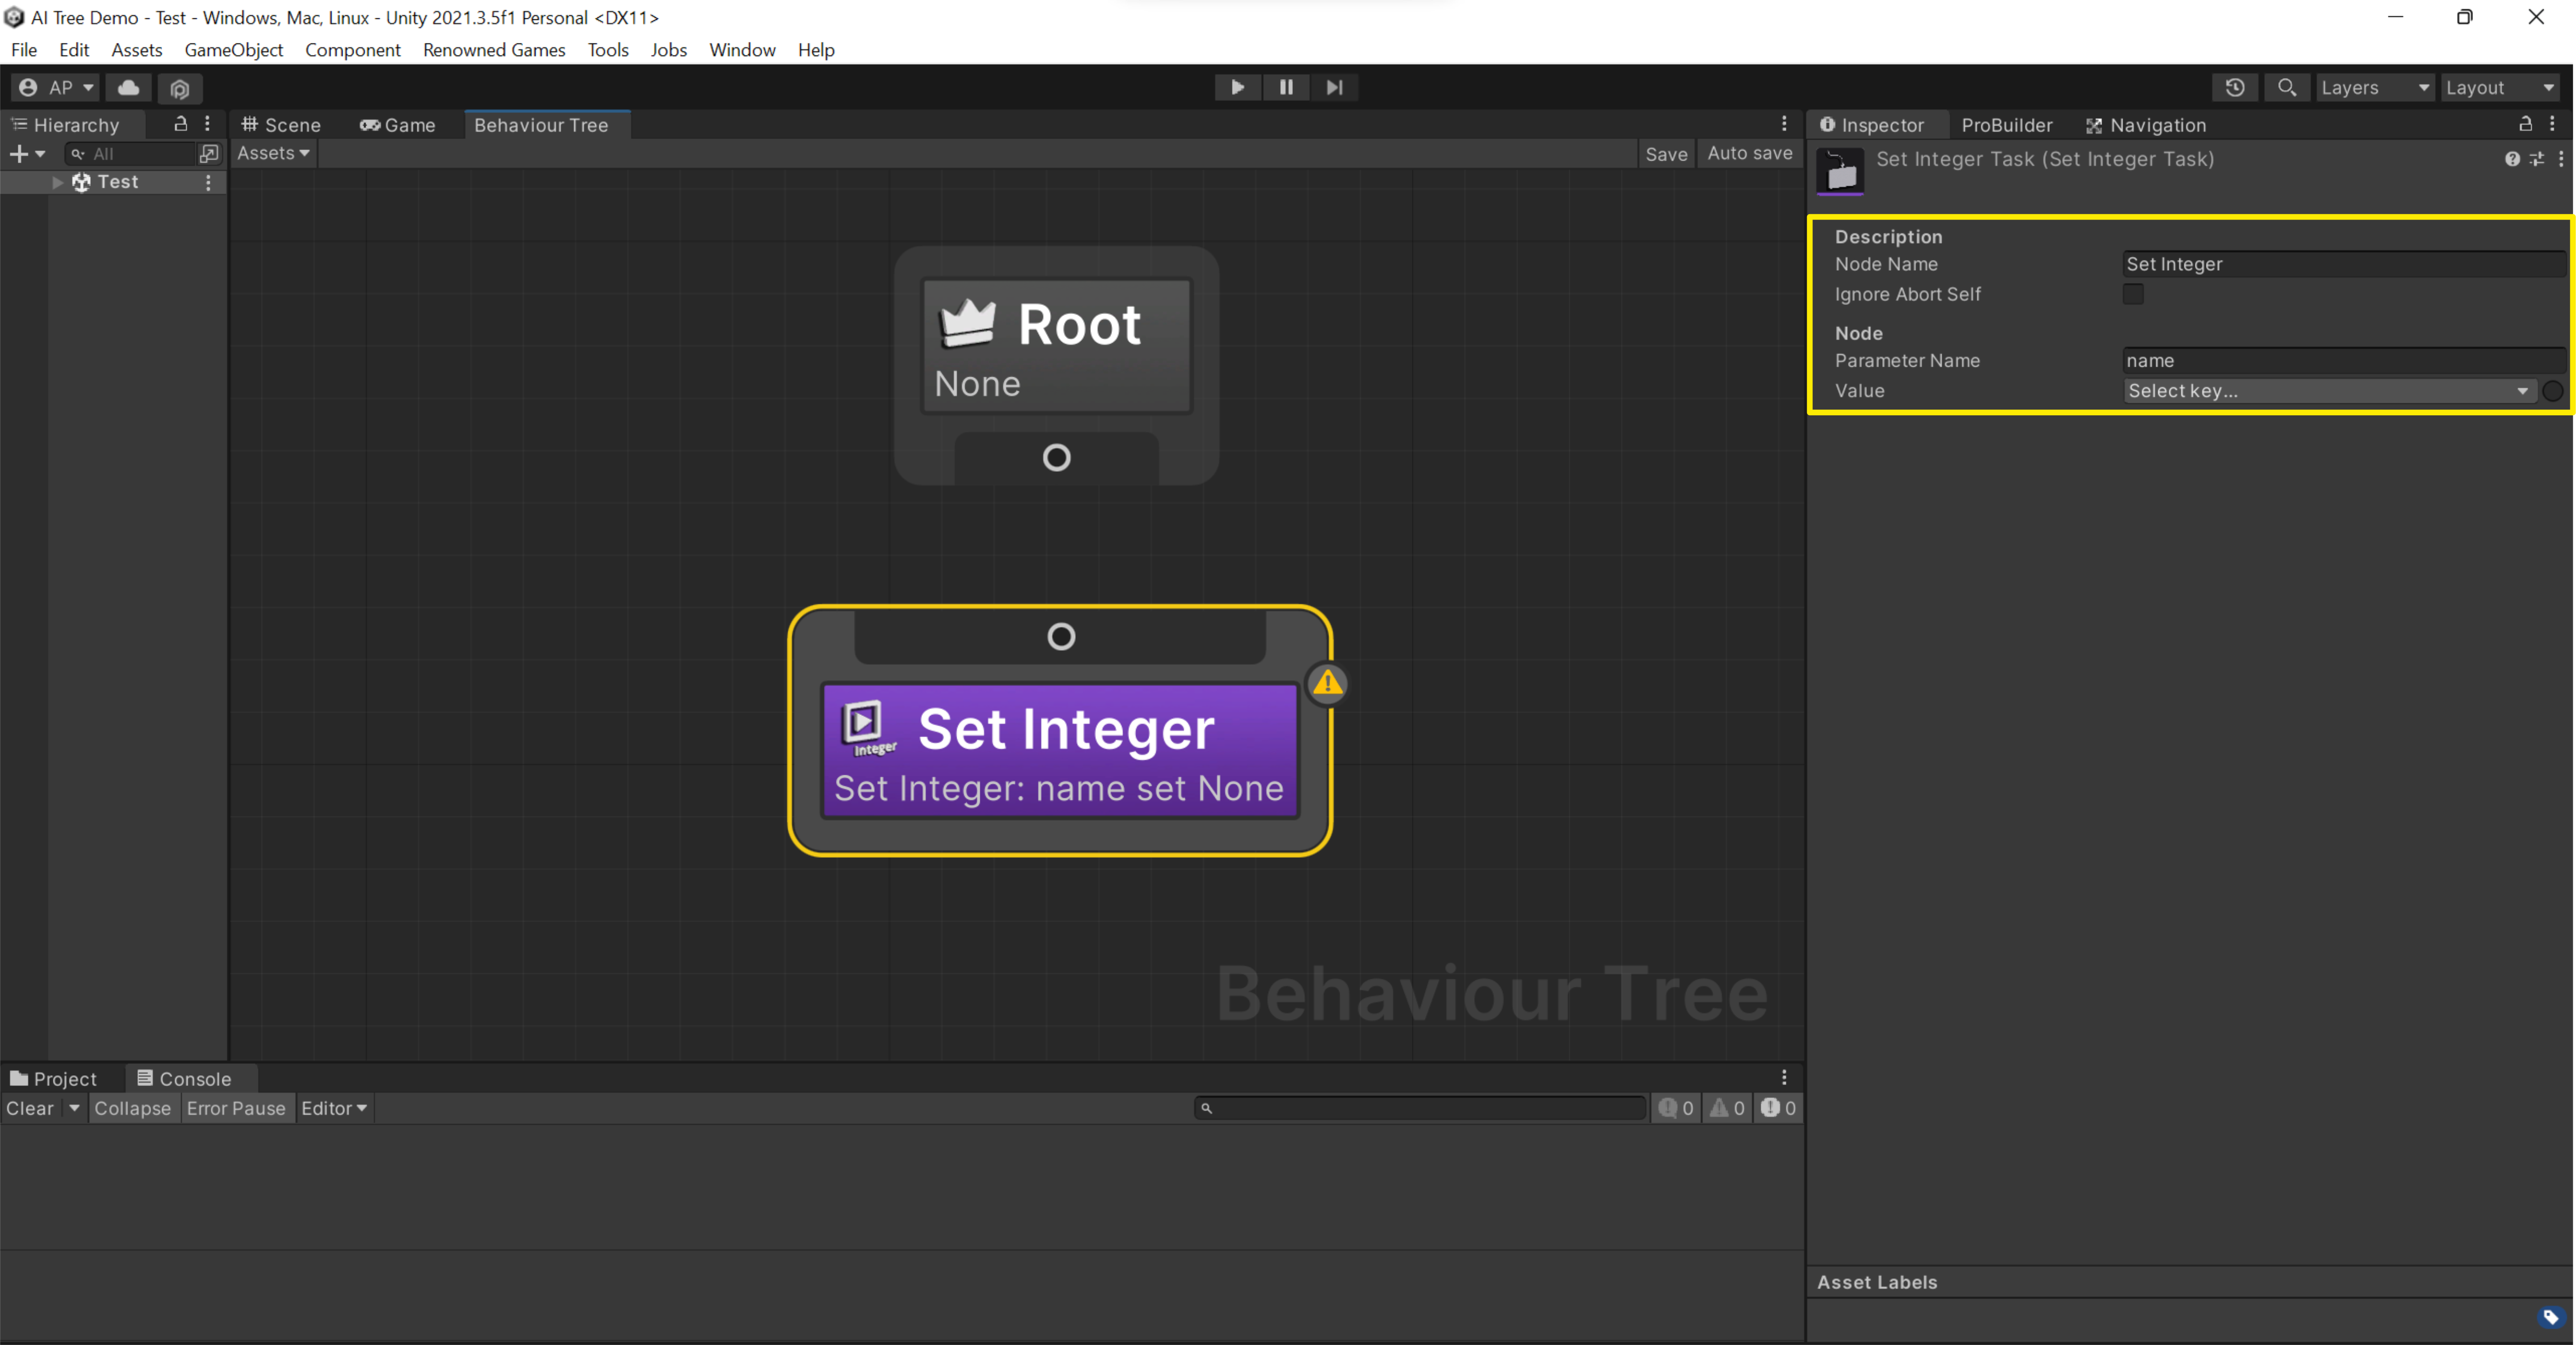The height and width of the screenshot is (1345, 2576).
Task: Click the Inspector panel lock icon
Action: [2525, 124]
